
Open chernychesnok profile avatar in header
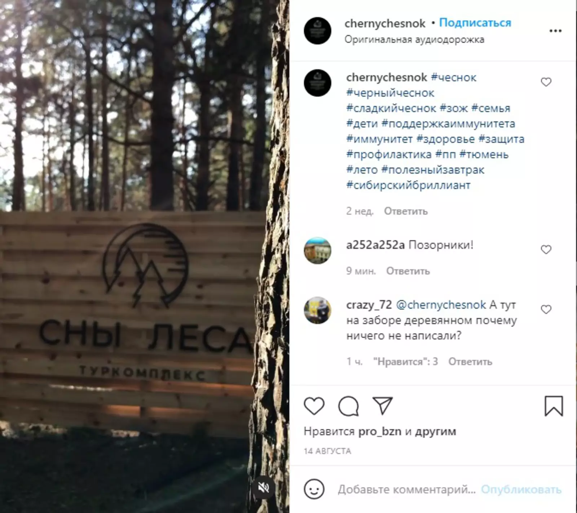(317, 31)
